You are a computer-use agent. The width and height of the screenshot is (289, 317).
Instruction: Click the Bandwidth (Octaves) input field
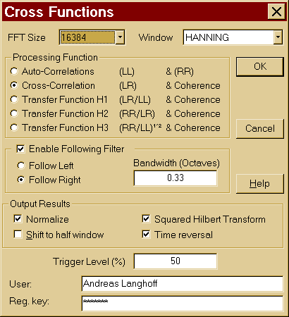pos(176,178)
